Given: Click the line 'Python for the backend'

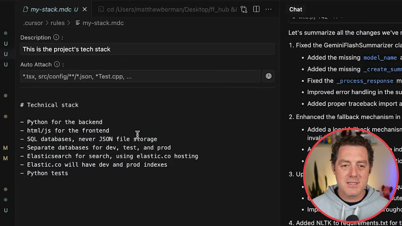Looking at the screenshot, I should pyautogui.click(x=61, y=122).
